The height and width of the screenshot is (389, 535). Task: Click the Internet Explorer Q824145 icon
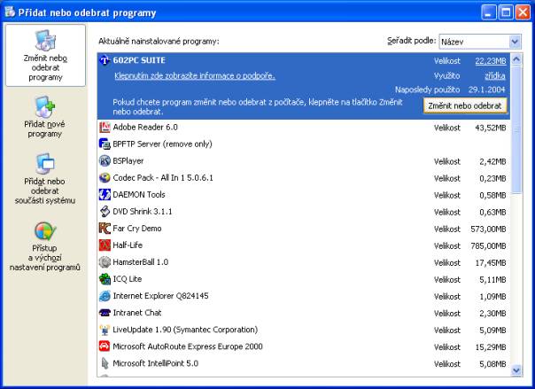click(x=105, y=296)
